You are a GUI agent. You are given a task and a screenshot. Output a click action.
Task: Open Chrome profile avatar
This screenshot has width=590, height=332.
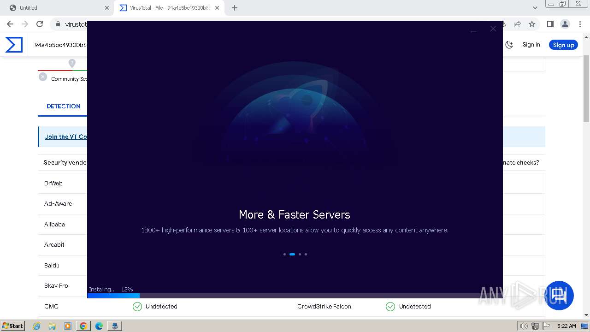565,24
